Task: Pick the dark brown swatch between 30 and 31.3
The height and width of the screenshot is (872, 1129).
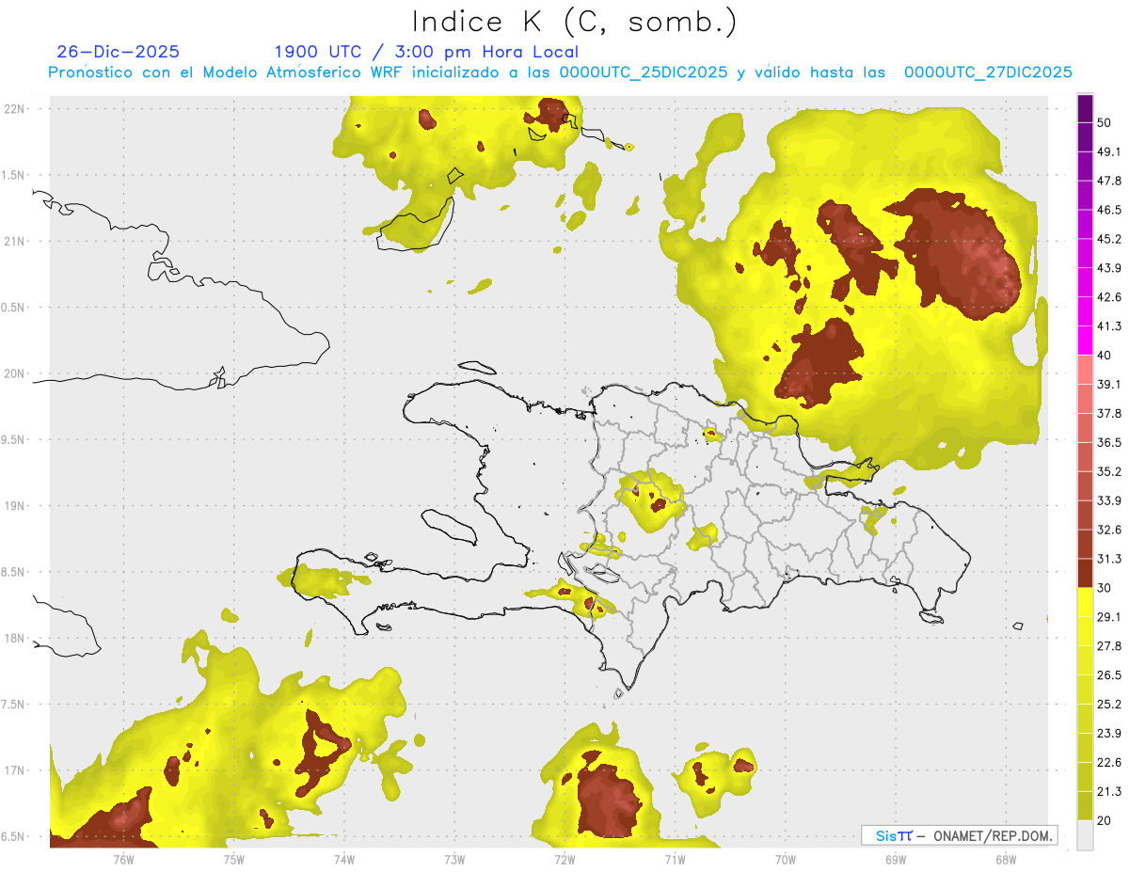Action: click(1086, 574)
